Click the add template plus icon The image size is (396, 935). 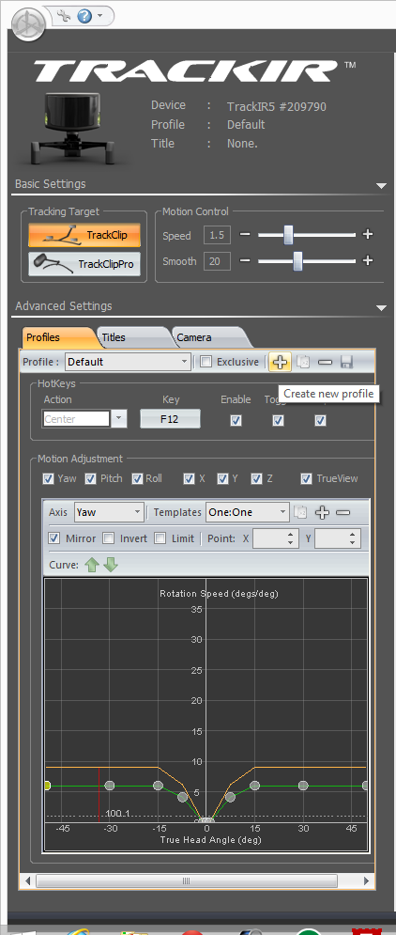[322, 512]
